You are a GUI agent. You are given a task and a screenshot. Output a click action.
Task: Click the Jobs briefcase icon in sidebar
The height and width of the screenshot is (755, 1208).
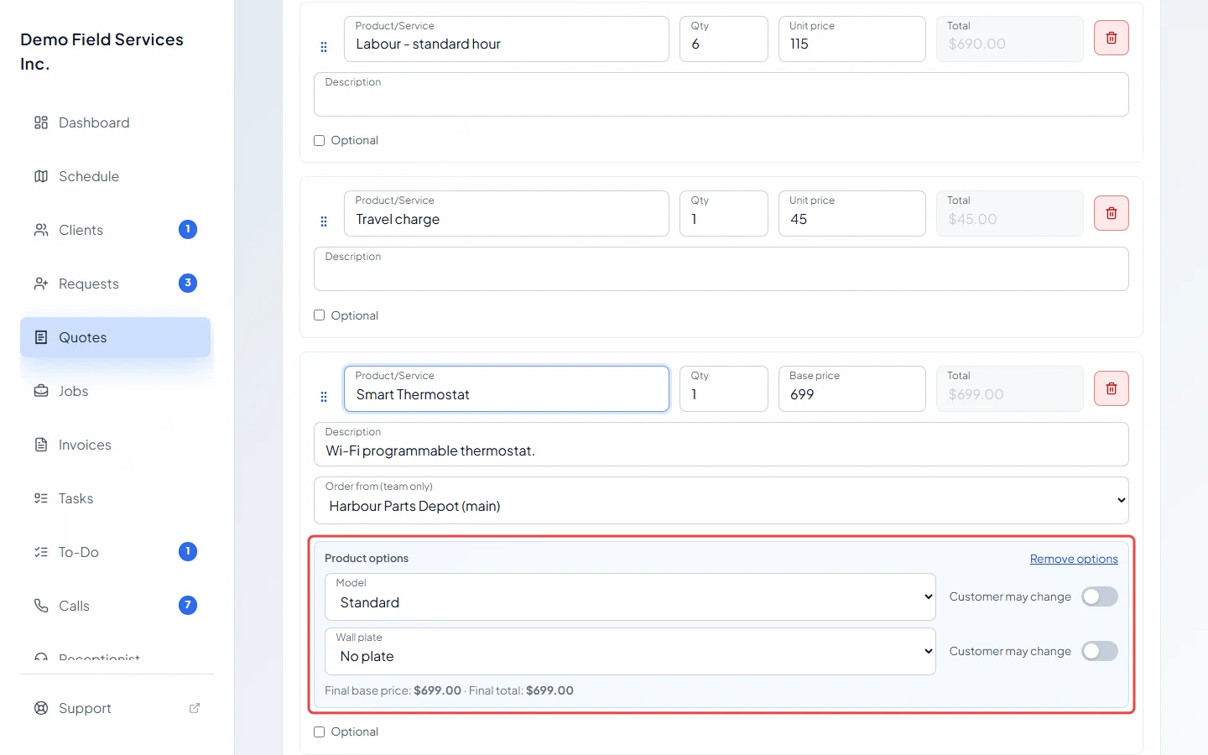pyautogui.click(x=41, y=391)
